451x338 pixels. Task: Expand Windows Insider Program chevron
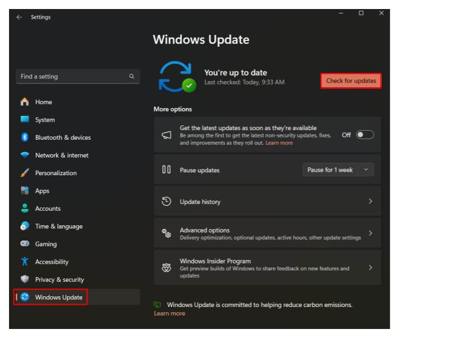370,268
